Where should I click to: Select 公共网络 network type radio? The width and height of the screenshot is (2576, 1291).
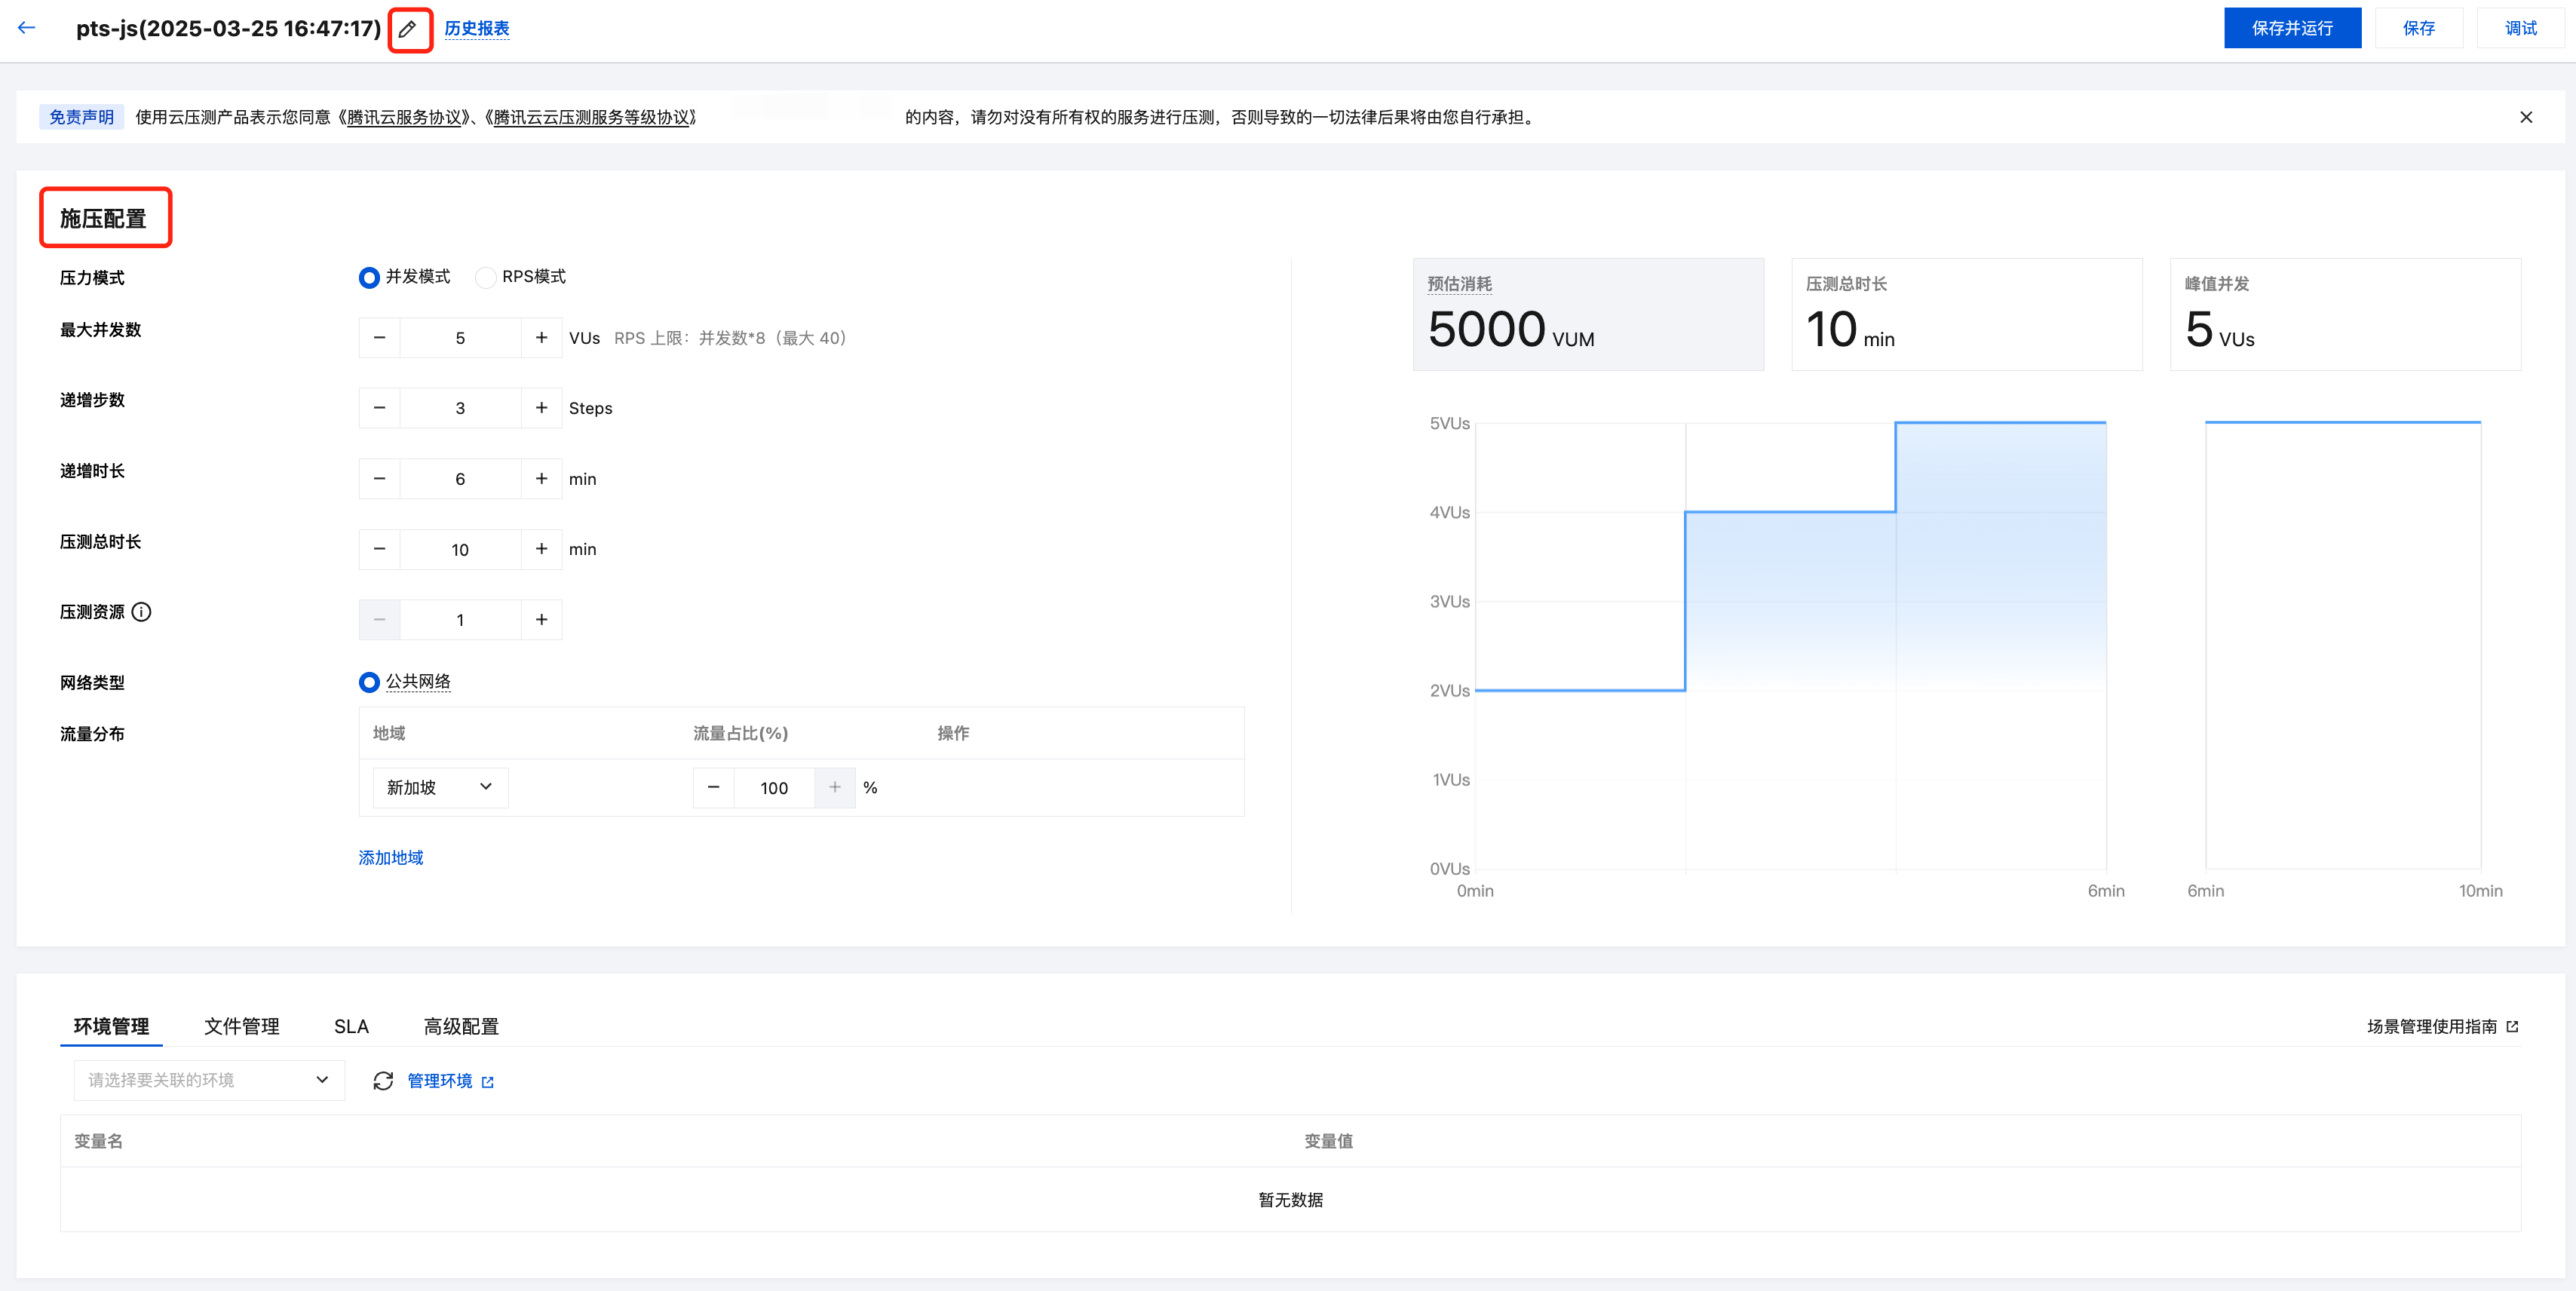(x=369, y=682)
